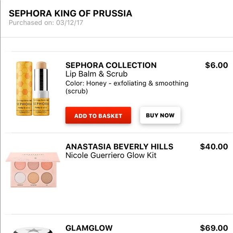The width and height of the screenshot is (233, 233).
Task: Tap the $40.00 Glow Kit price
Action: 214,147
